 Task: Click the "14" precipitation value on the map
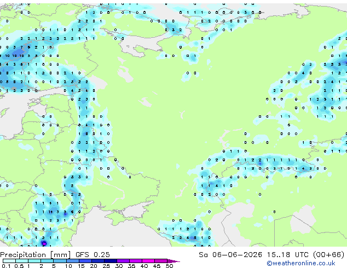51,212
